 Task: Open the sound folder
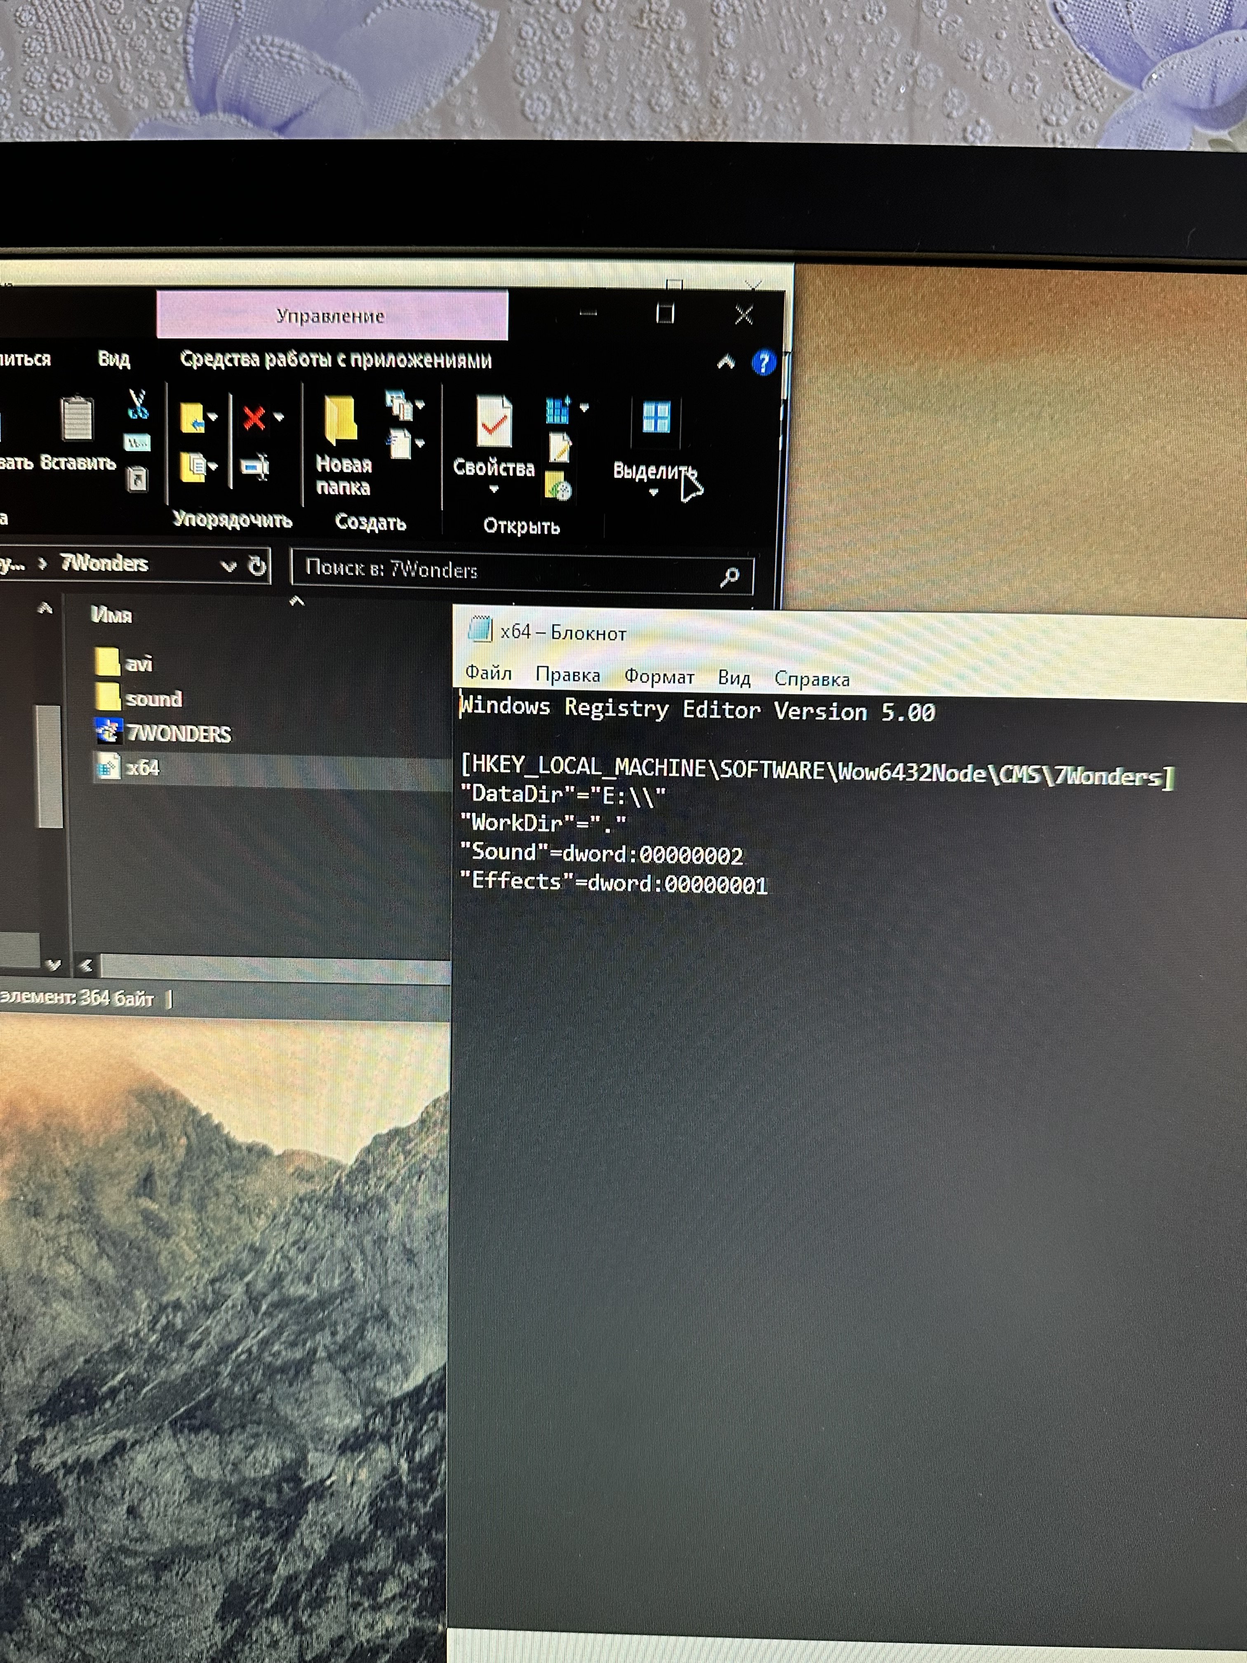pyautogui.click(x=153, y=698)
